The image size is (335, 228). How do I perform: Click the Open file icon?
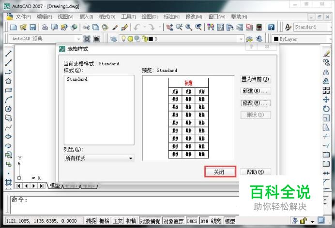(x=23, y=27)
